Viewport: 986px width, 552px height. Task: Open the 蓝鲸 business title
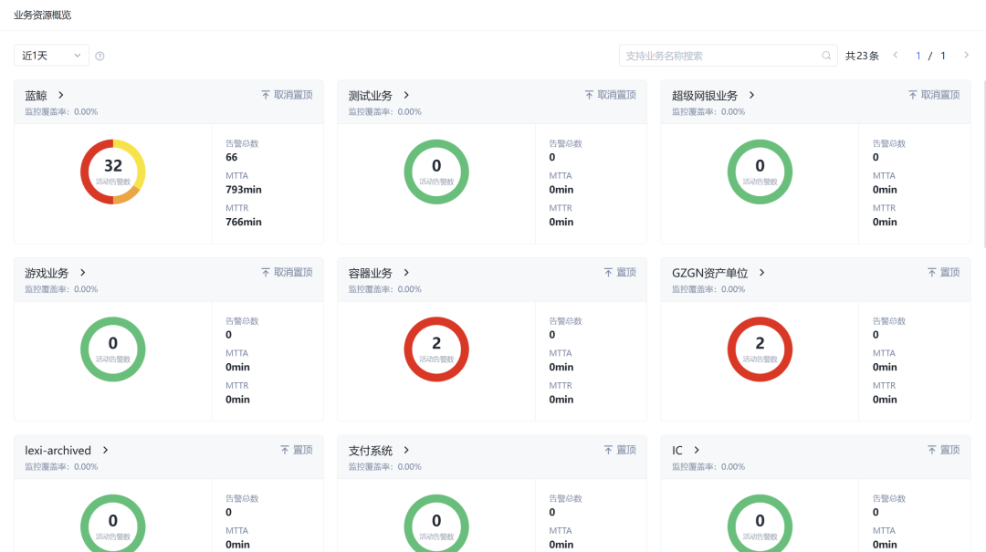(36, 96)
